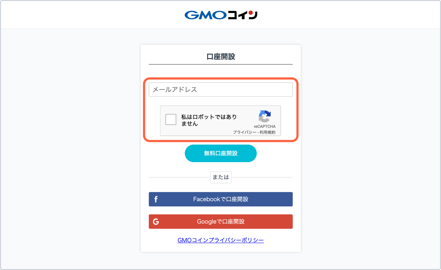The width and height of the screenshot is (441, 270).
Task: Open the GMOコインプライバシーポリシー link
Action: click(221, 240)
